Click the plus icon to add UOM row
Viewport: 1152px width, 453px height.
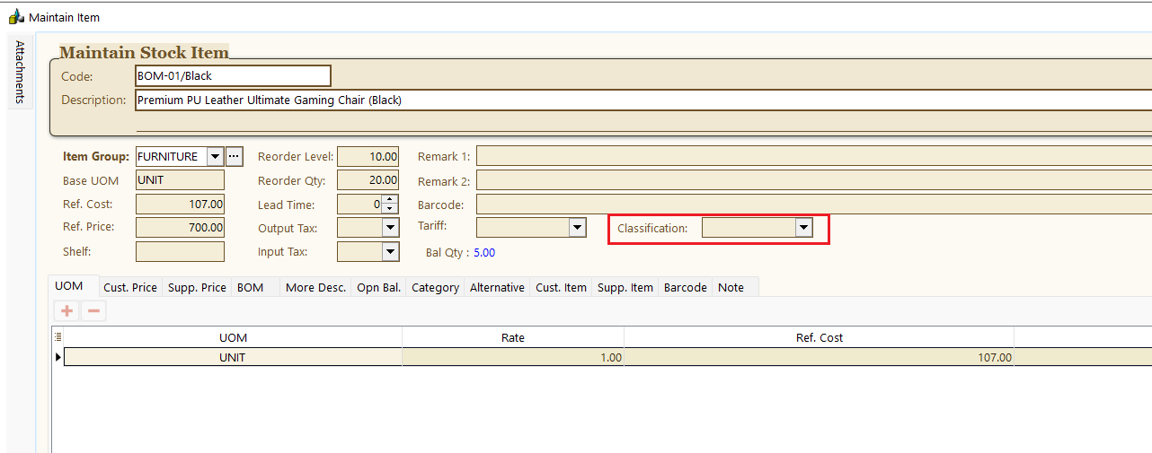(66, 311)
